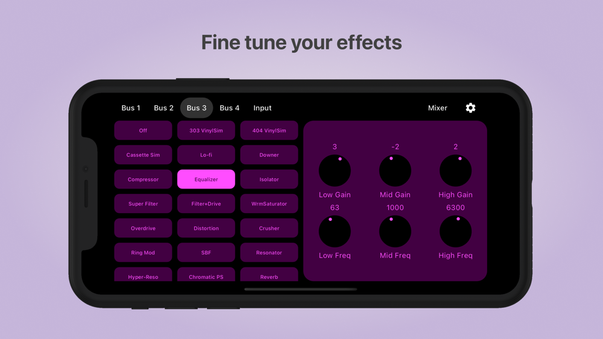Select the 404 VinylSim effect

(269, 131)
